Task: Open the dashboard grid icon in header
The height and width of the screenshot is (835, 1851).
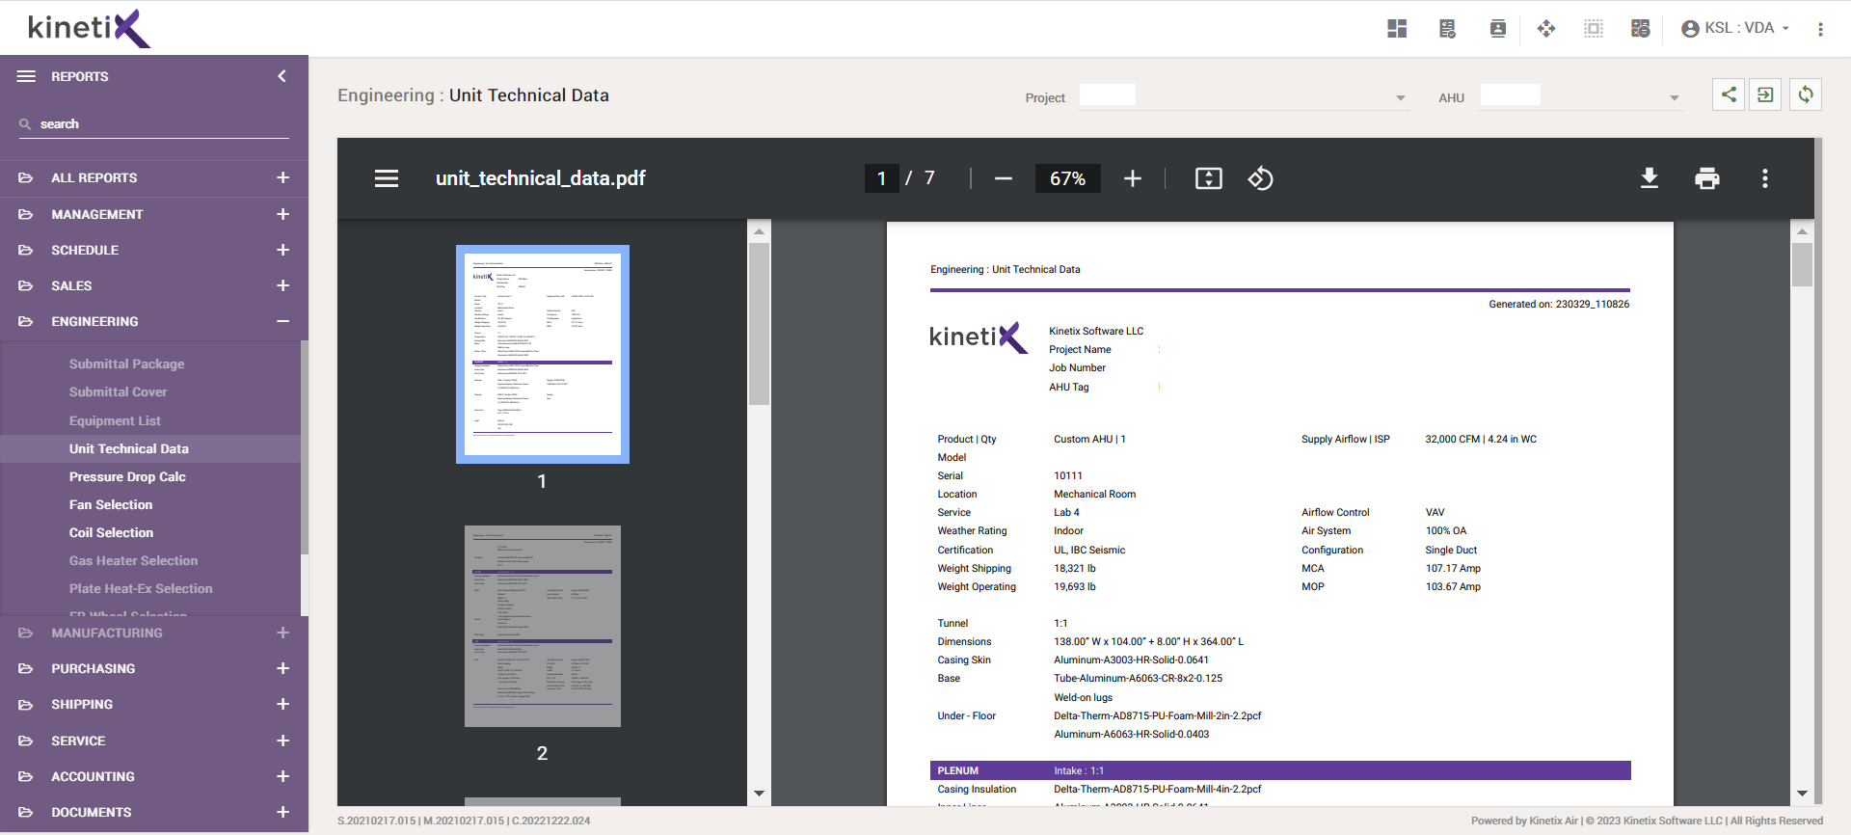Action: (x=1396, y=29)
